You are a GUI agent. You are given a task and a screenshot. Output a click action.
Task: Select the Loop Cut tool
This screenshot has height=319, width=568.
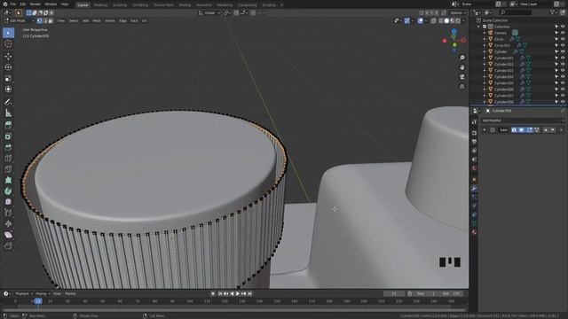click(x=8, y=158)
